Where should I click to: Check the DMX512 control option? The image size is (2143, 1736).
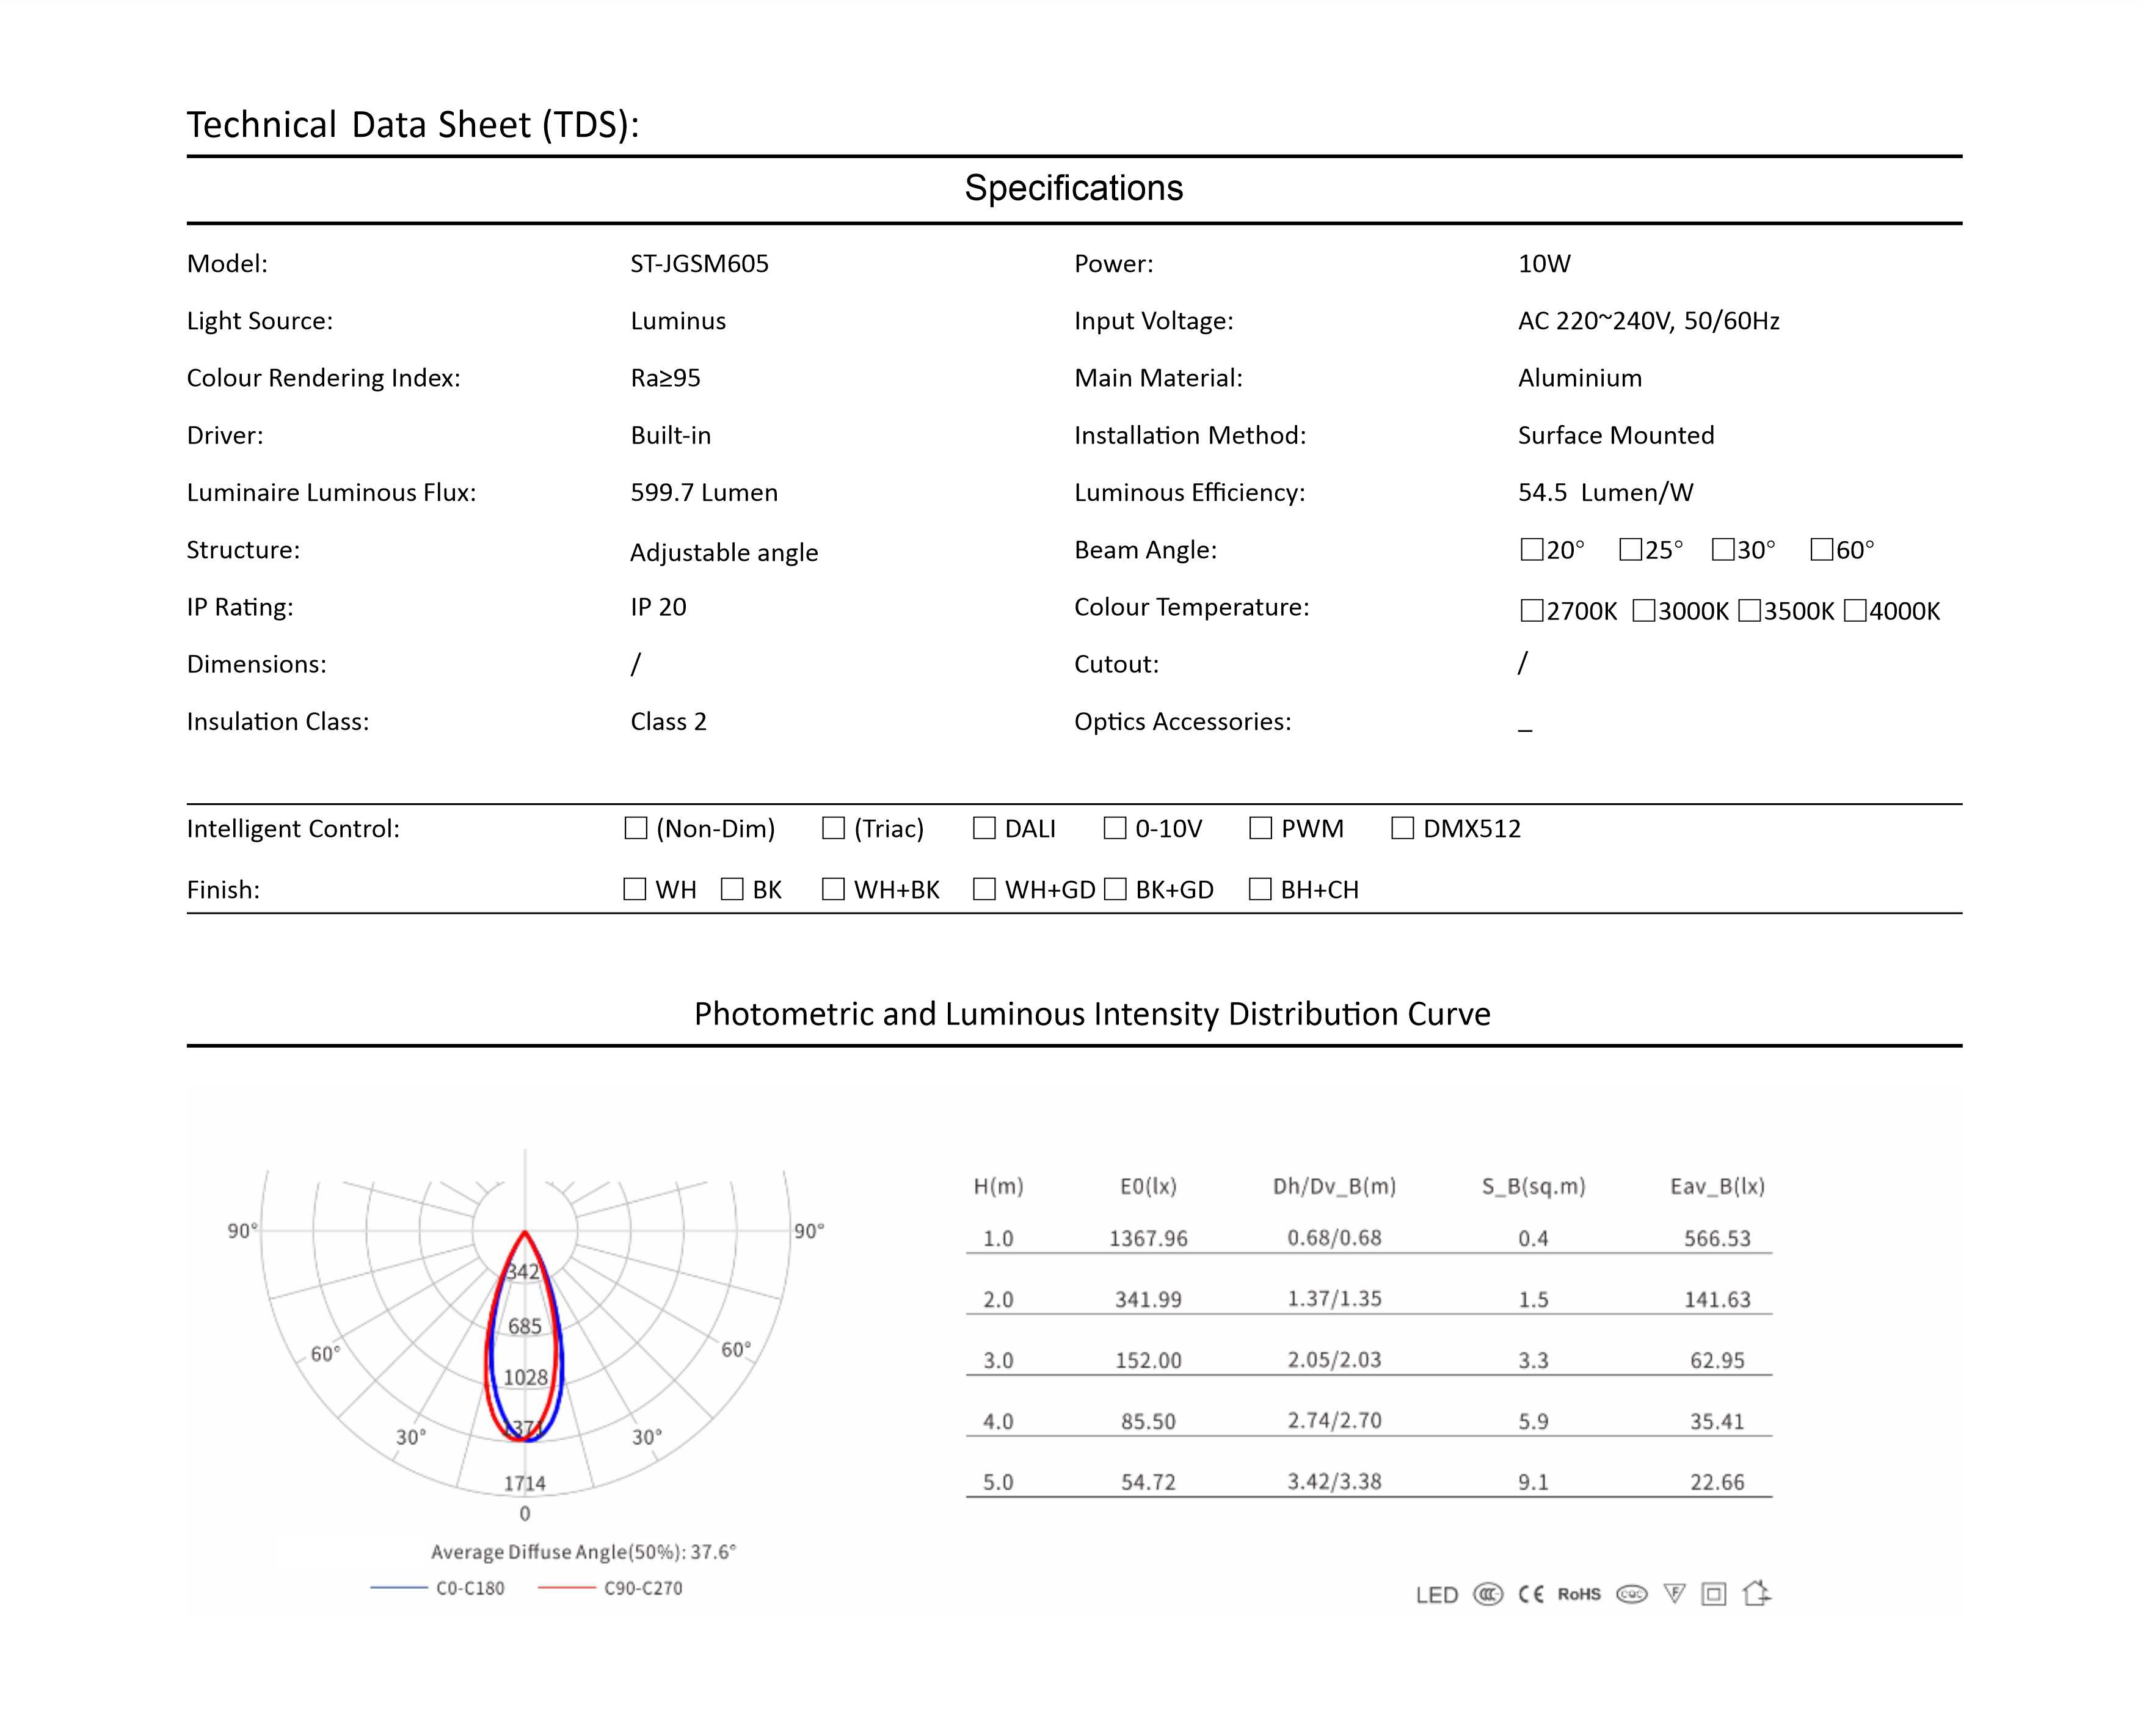[1402, 828]
